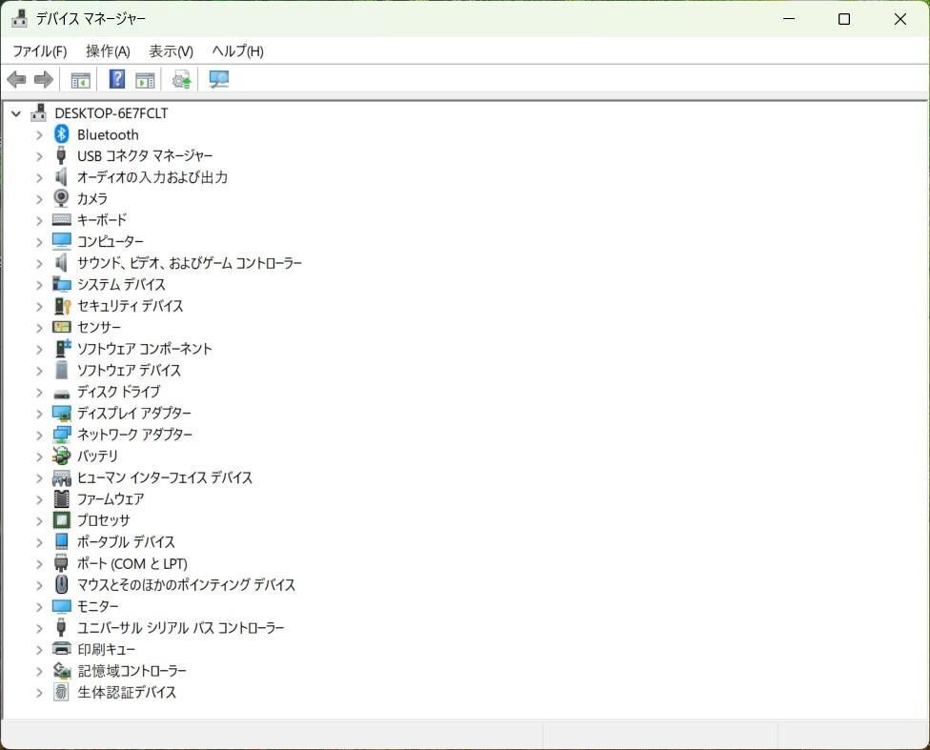
Task: Select the 生体認証デバイス fingerprint icon
Action: [61, 692]
